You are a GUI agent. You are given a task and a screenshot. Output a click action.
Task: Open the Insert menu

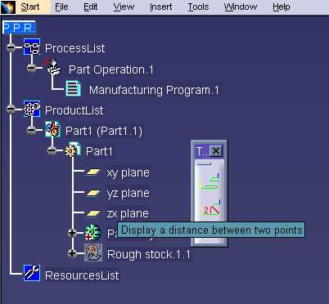coord(161,7)
